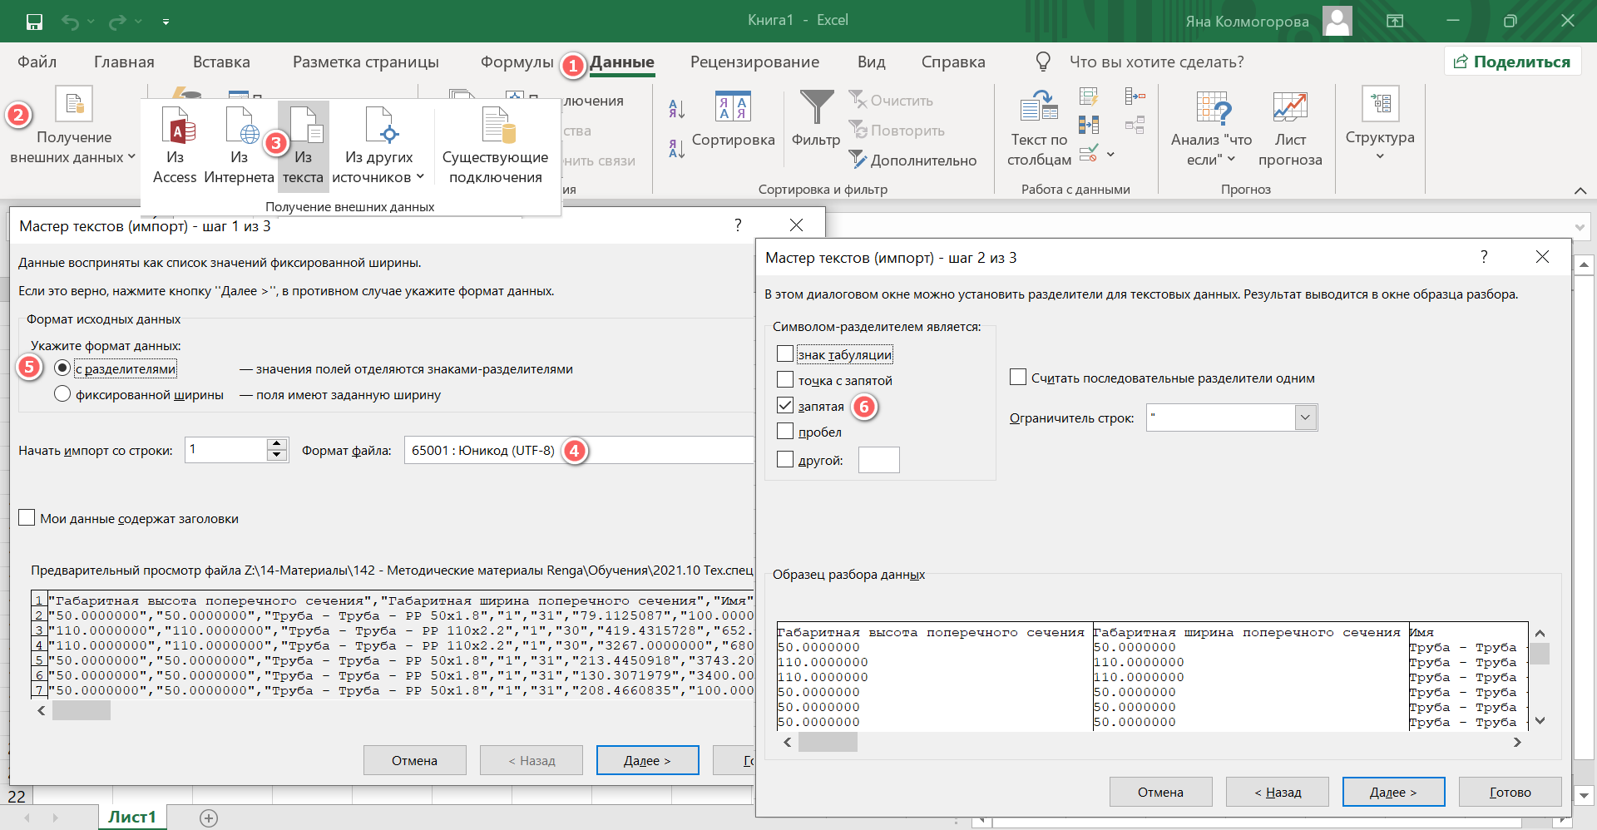Click step 2 preview horizontal scrollbar thumb
The image size is (1597, 830).
[828, 742]
